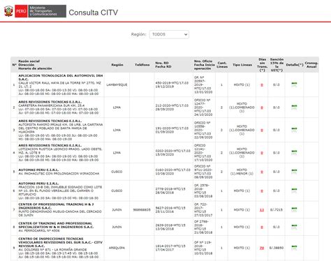The height and width of the screenshot is (261, 331).
Task: Click days link for Center of Training W & H row
Action: [262, 227]
